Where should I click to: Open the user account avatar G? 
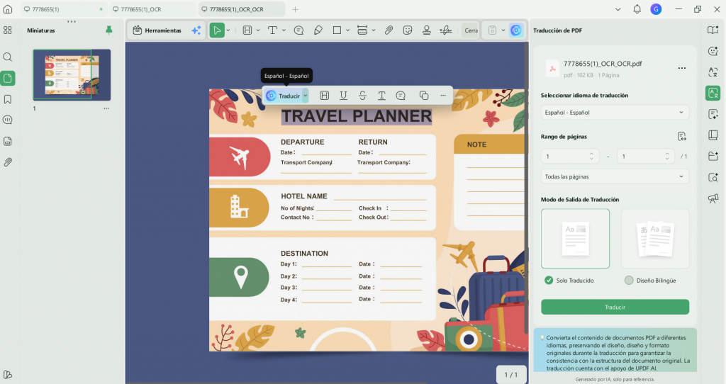(x=656, y=9)
